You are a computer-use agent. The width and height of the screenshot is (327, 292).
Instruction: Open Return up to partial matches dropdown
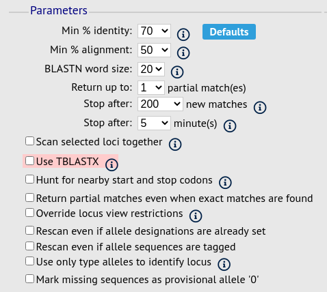(151, 87)
